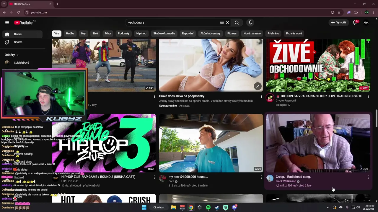Expand the Odběry subscriptions section
378x212 pixels.
[12, 55]
